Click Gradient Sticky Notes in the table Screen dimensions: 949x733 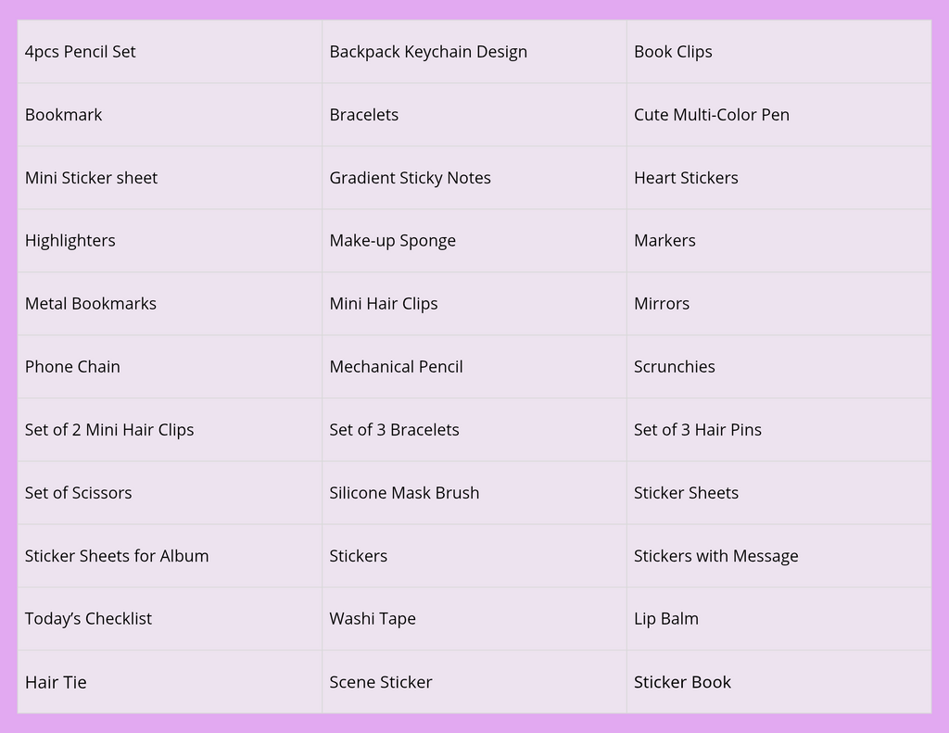tap(474, 177)
